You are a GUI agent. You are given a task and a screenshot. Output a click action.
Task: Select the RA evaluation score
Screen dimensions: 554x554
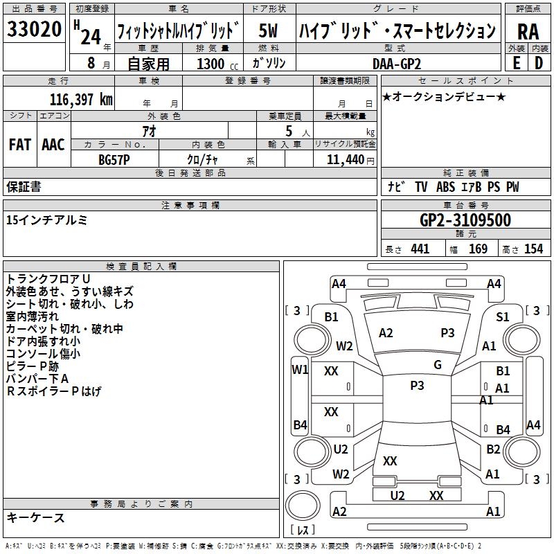click(528, 31)
